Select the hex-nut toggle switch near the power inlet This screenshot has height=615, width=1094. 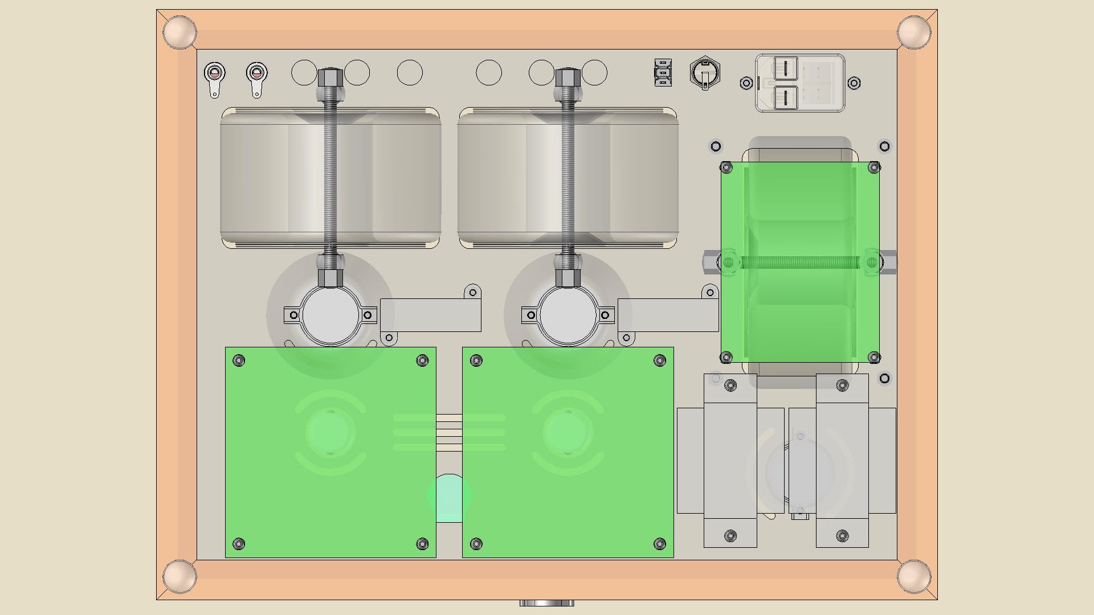[705, 73]
